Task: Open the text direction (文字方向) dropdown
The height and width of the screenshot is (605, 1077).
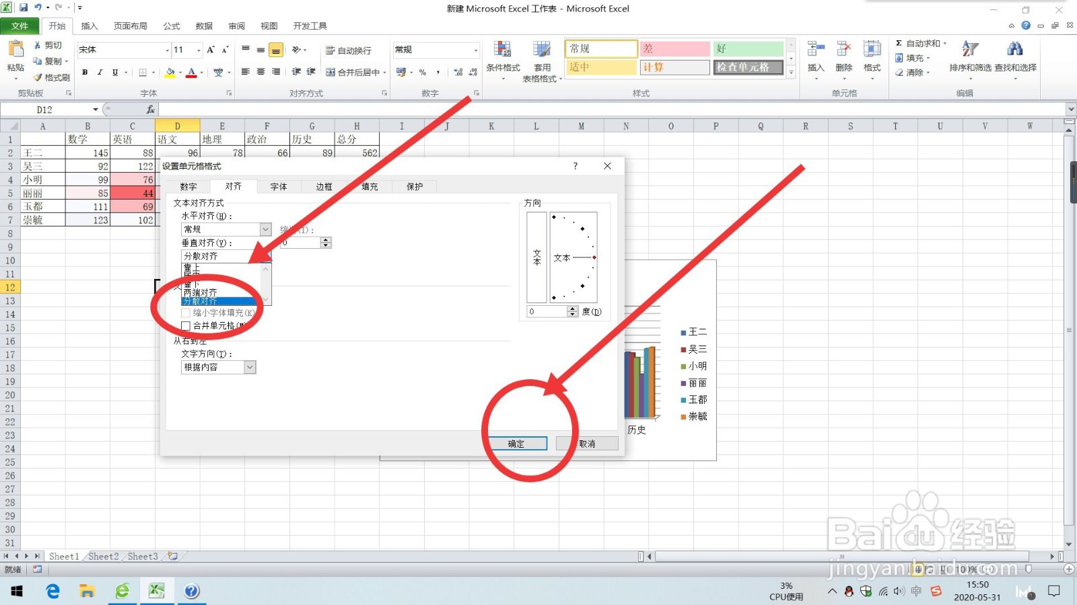Action: click(x=250, y=367)
